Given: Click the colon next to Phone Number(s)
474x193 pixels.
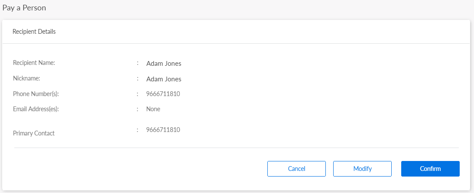Looking at the screenshot, I should [138, 94].
